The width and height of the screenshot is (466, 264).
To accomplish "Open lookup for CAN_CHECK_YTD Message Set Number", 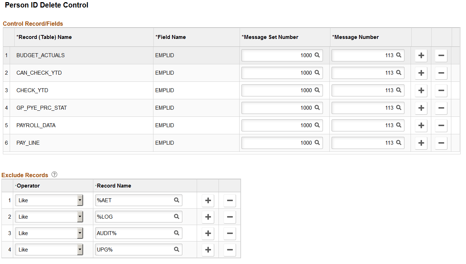I will click(x=318, y=73).
